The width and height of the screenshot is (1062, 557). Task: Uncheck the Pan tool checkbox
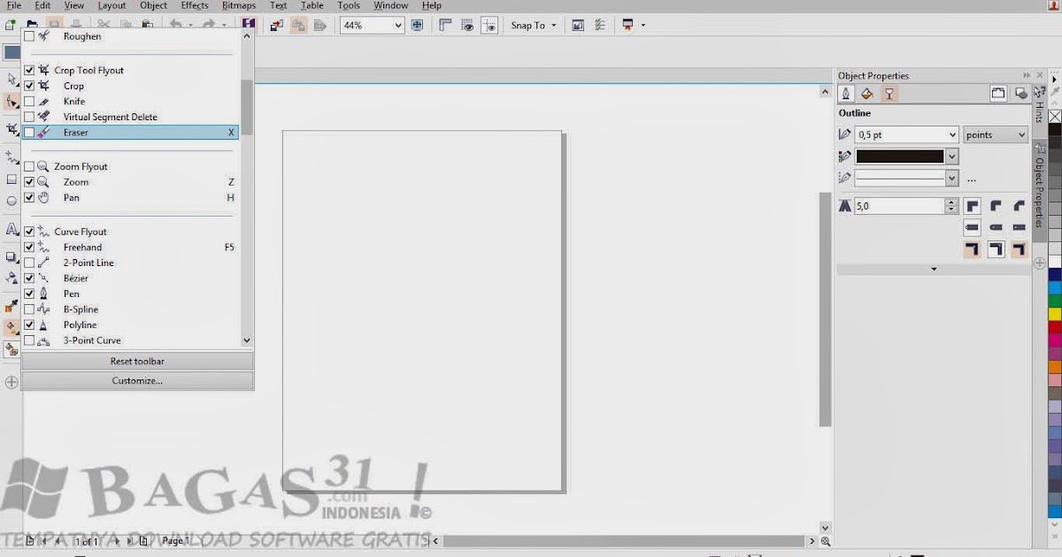click(29, 197)
